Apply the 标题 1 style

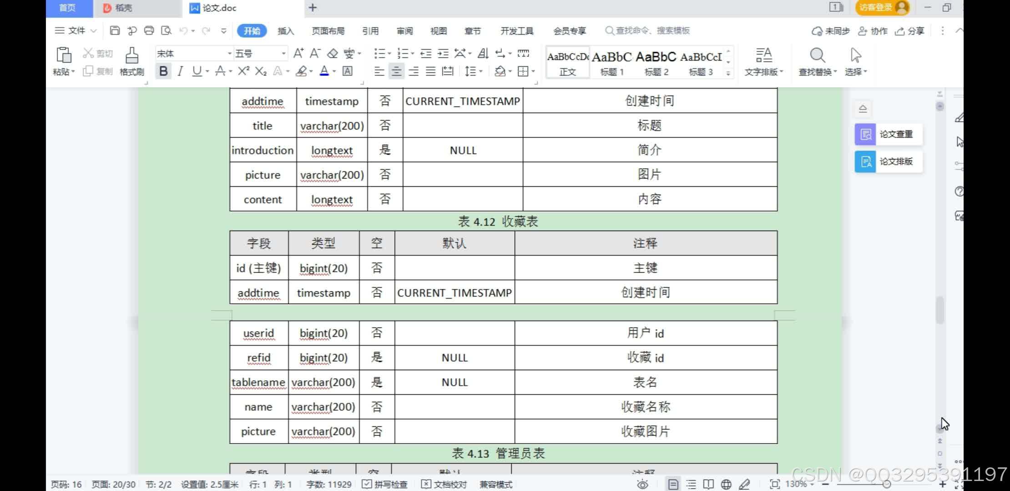point(612,63)
